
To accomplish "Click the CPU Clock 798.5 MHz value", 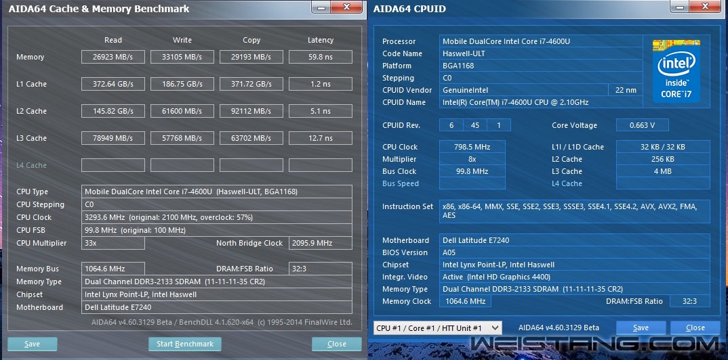I will [472, 147].
